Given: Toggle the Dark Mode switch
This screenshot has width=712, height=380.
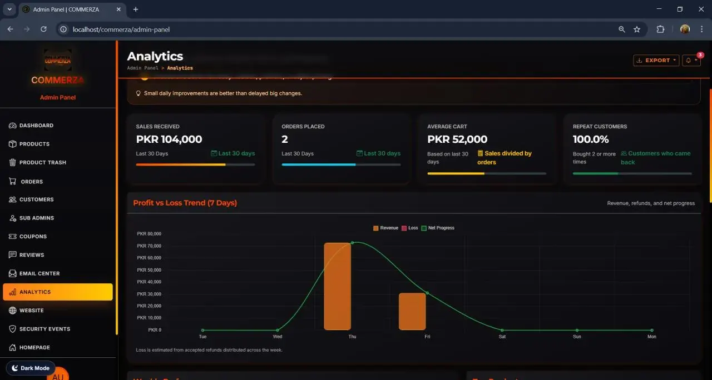Looking at the screenshot, I should 31,368.
